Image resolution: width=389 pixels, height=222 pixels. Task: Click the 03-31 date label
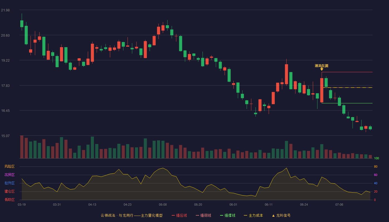point(57,205)
